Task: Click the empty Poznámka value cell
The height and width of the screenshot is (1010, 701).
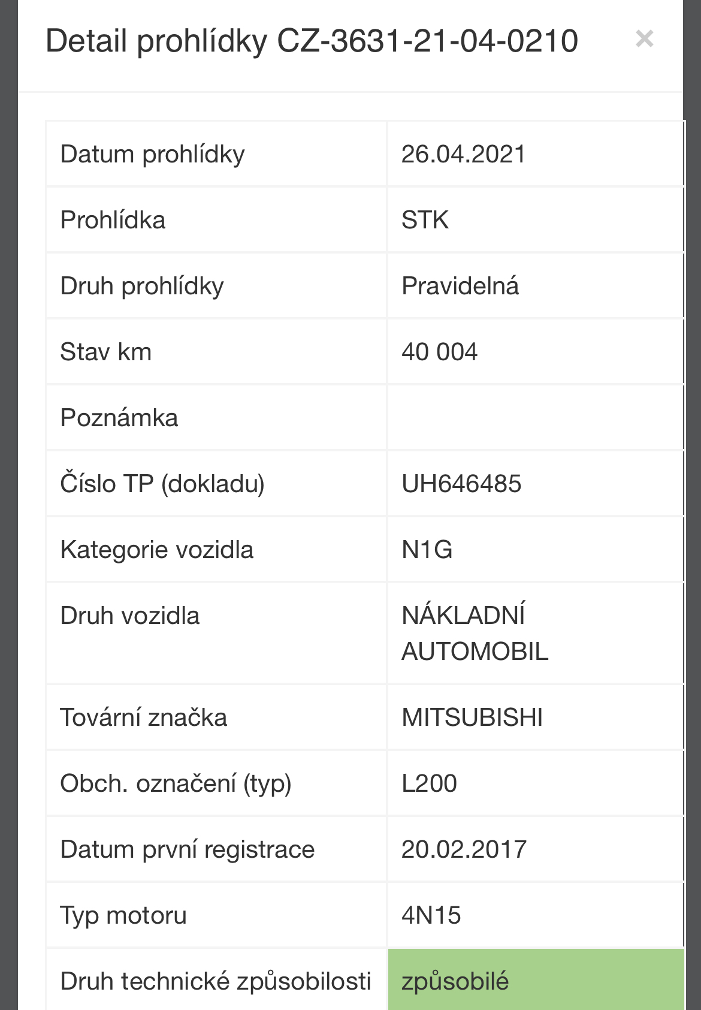Action: coord(536,418)
